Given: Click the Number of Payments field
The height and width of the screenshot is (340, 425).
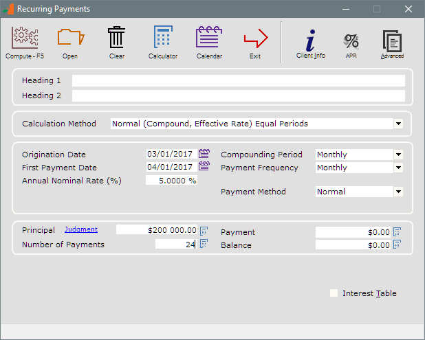Looking at the screenshot, I should coord(176,244).
